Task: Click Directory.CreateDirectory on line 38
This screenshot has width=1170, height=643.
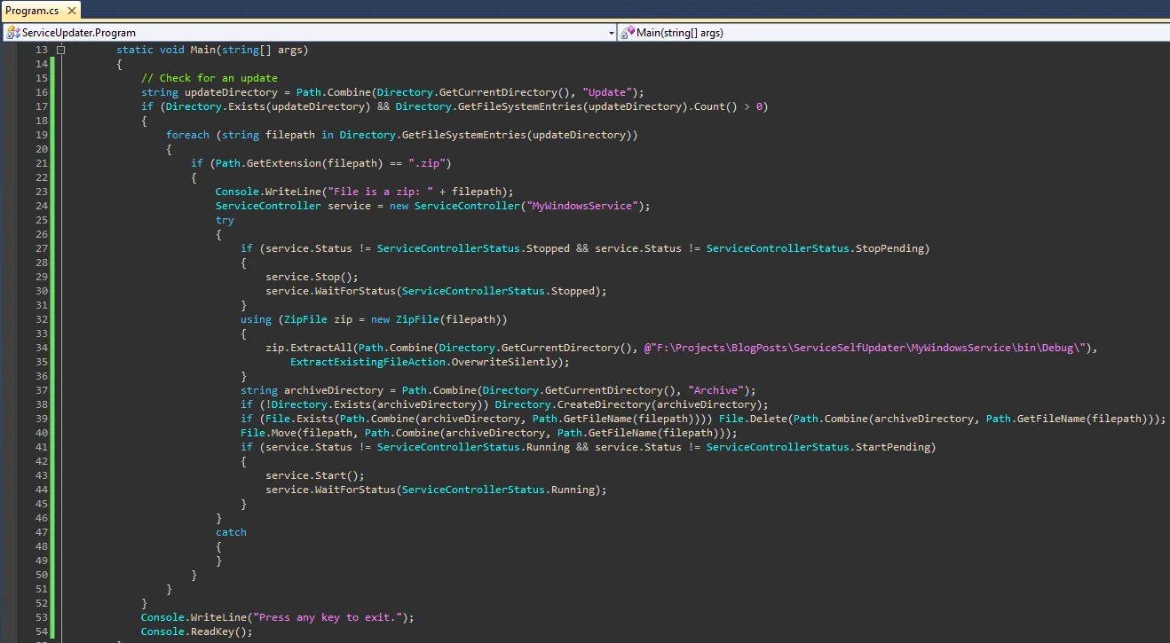Action: [x=570, y=404]
